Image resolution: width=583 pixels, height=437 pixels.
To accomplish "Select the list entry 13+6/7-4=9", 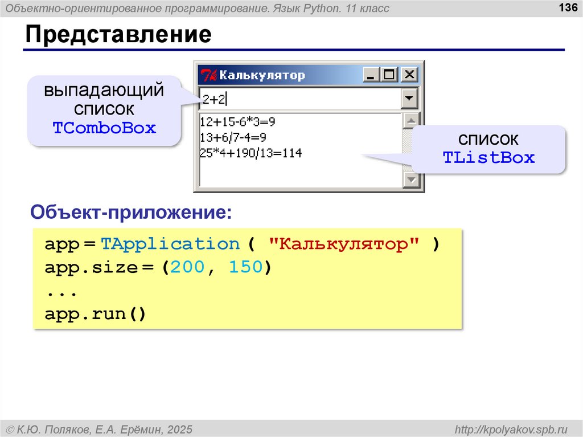I will (233, 137).
